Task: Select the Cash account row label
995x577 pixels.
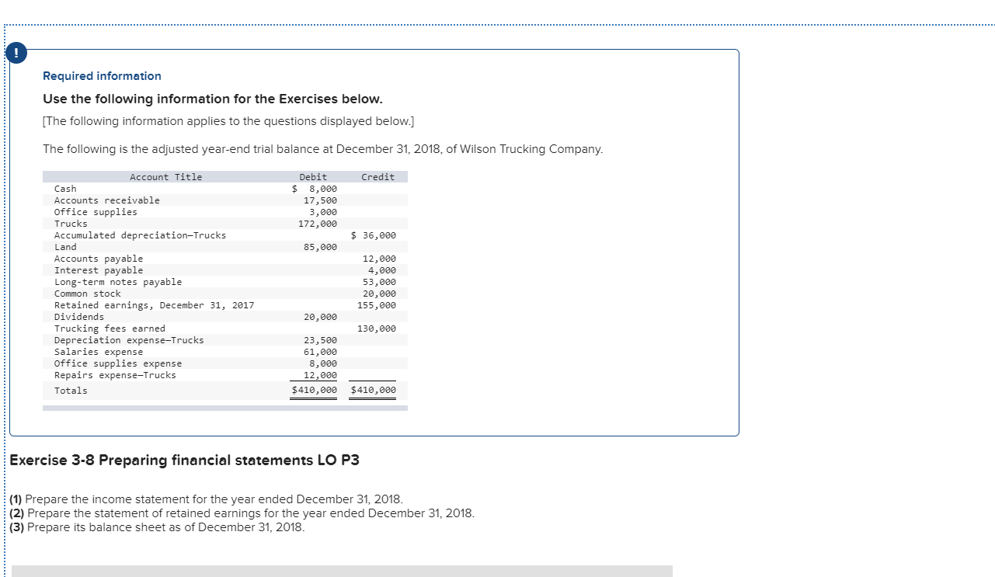Action: click(x=65, y=189)
